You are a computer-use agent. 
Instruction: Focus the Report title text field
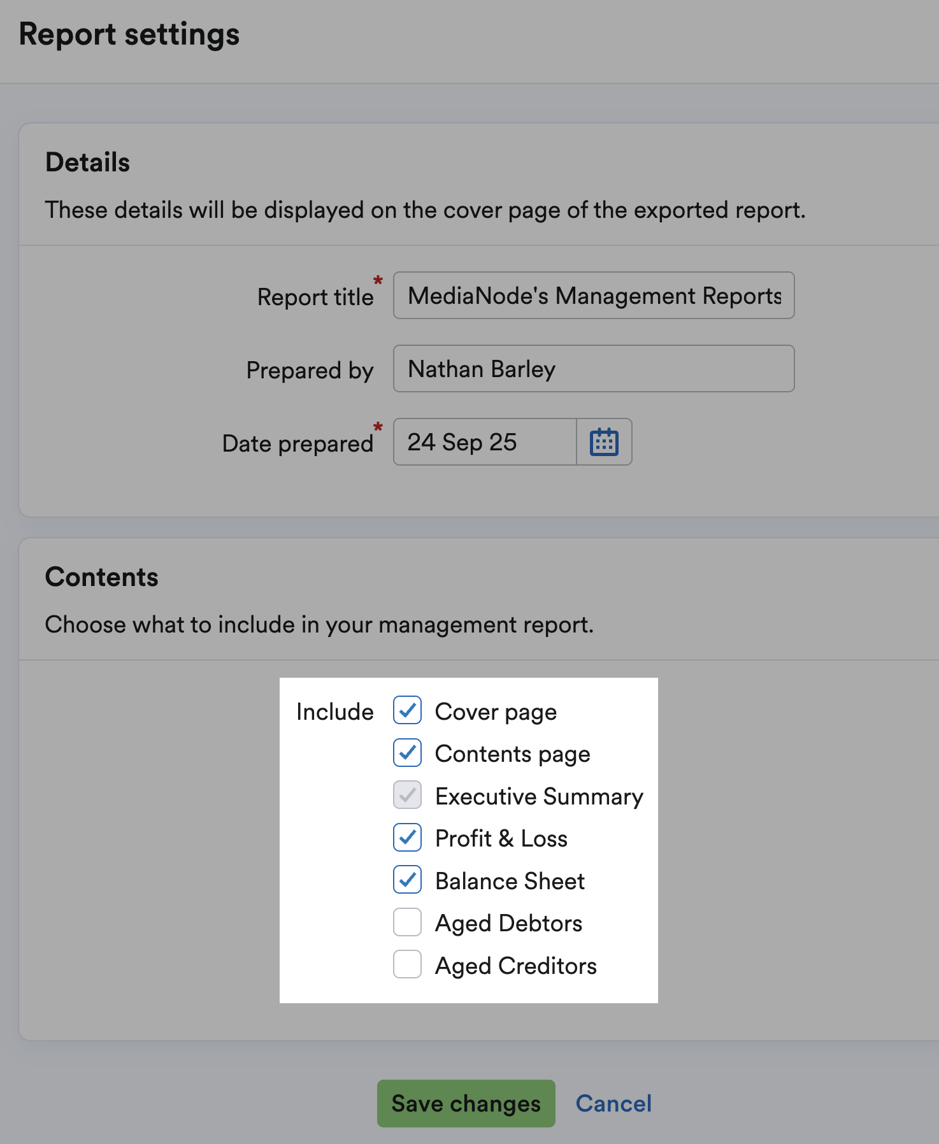[593, 296]
